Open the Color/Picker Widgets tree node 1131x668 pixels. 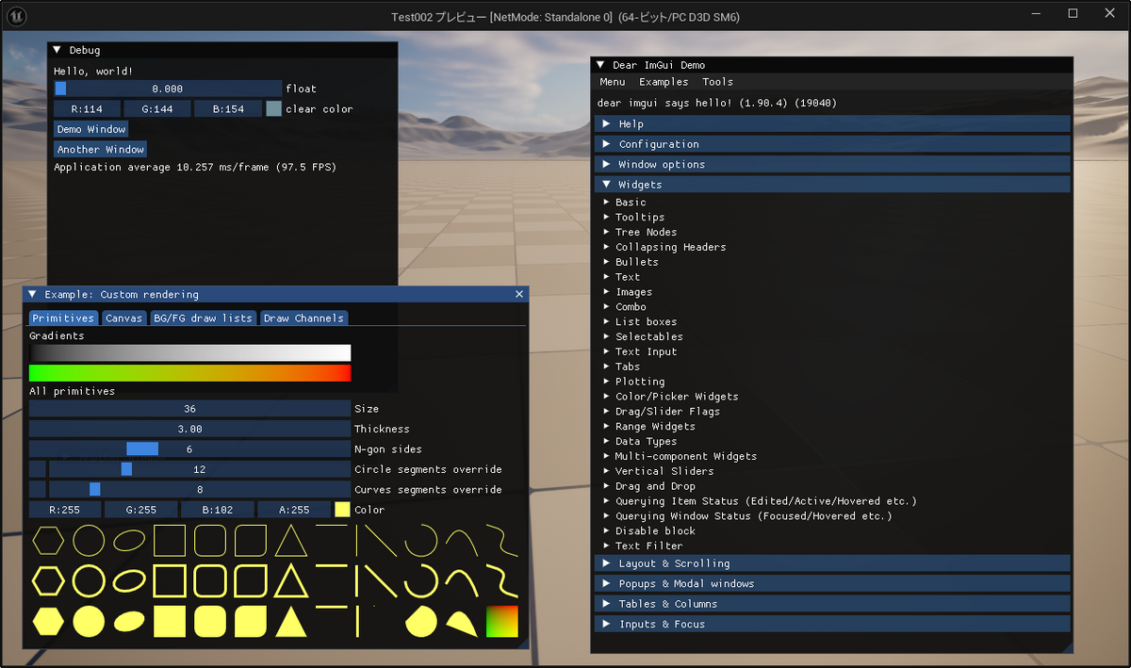(670, 396)
